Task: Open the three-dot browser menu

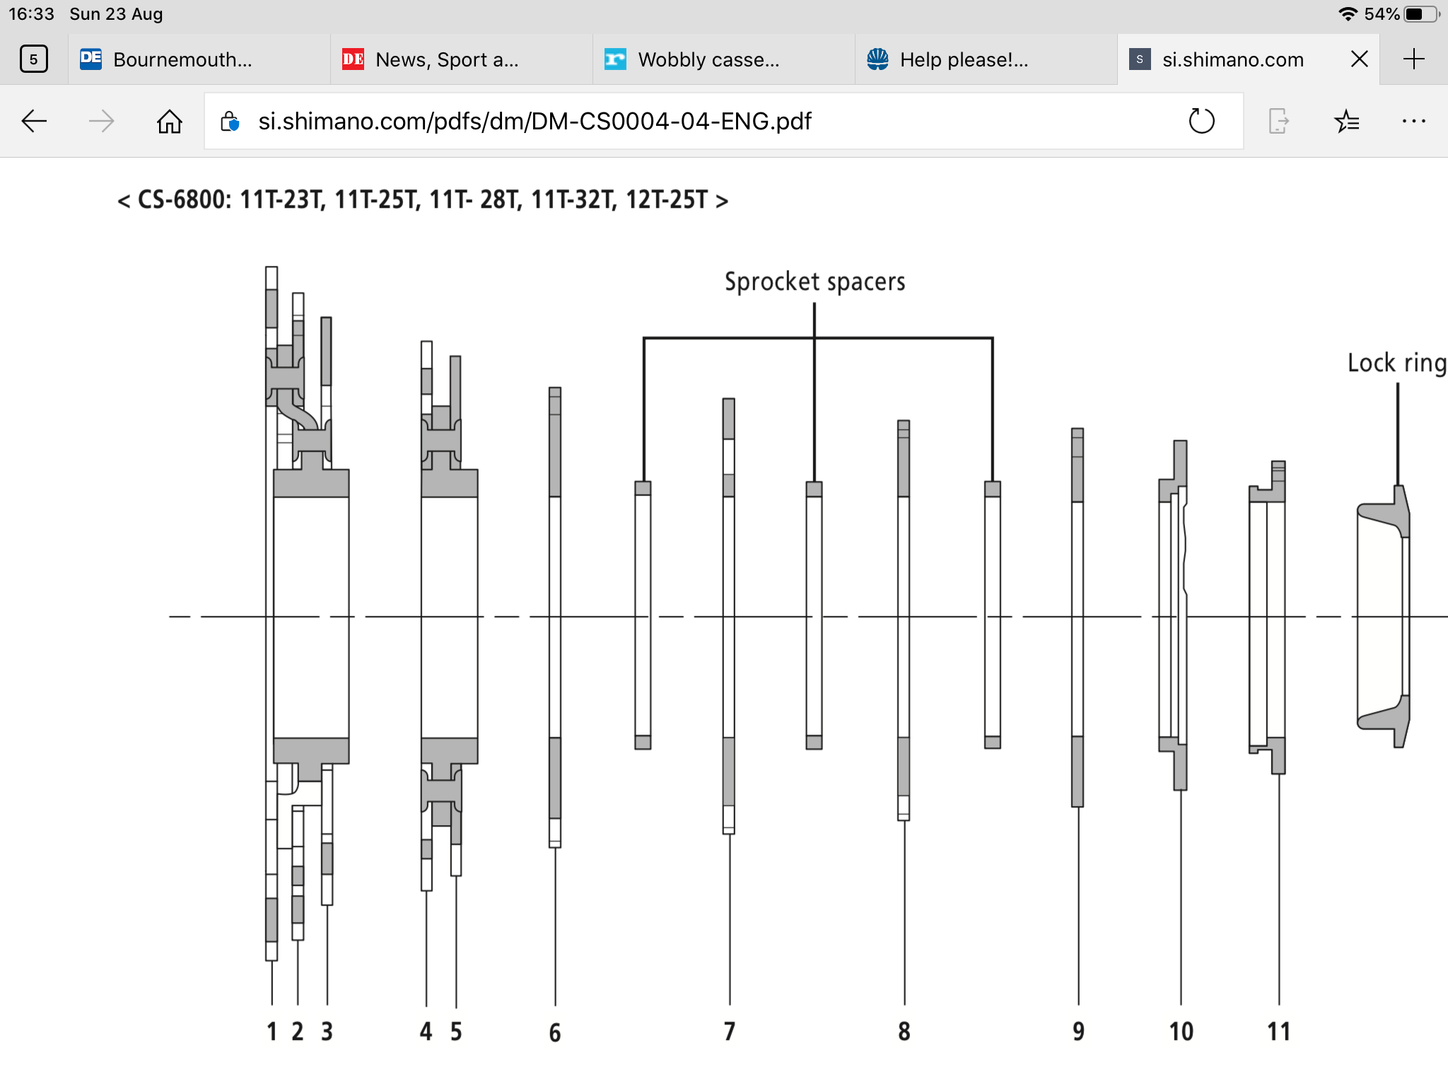Action: tap(1414, 122)
